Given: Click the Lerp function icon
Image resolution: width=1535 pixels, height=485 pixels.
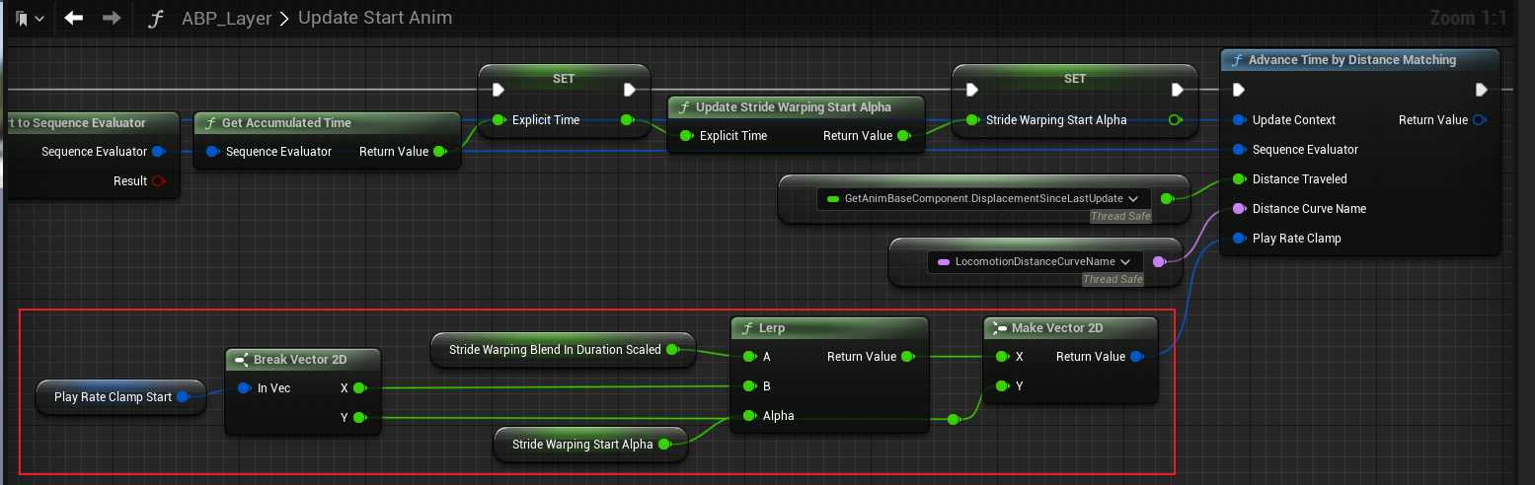Looking at the screenshot, I should (747, 328).
